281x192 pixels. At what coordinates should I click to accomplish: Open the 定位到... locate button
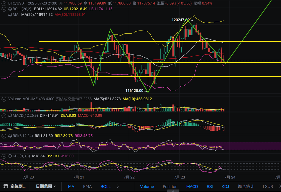coord(18,186)
